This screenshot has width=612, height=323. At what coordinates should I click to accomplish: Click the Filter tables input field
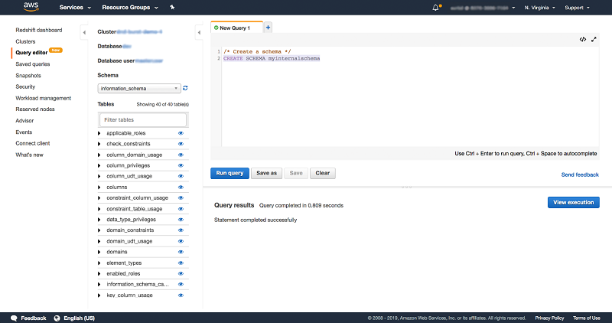143,119
